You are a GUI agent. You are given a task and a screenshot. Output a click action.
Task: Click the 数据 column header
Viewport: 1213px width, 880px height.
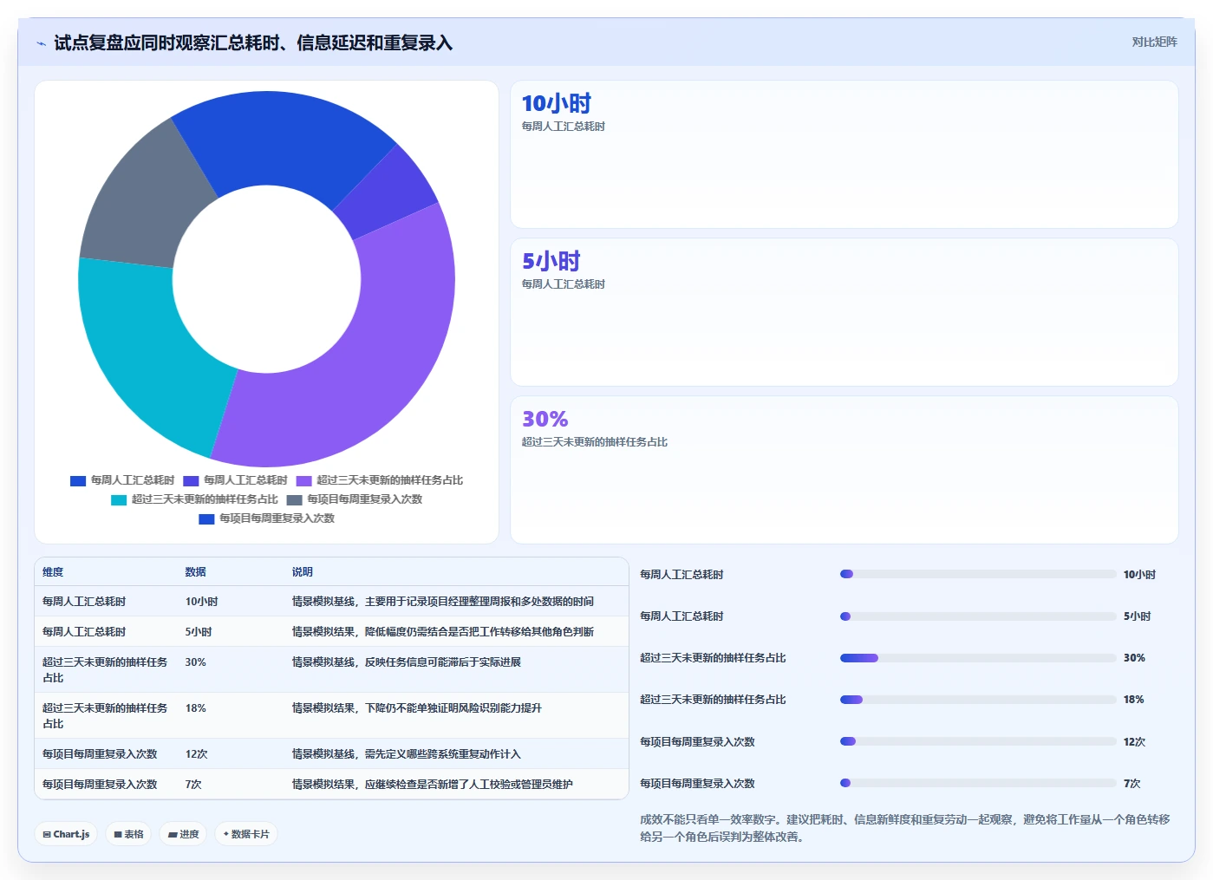[x=195, y=572]
